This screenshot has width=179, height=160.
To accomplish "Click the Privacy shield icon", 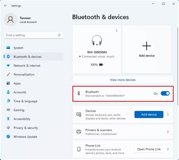I will pyautogui.click(x=8, y=128).
